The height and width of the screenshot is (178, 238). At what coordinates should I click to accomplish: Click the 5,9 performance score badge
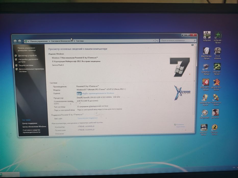pos(79,94)
